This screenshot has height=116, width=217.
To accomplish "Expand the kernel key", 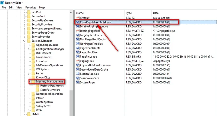I will click(29, 74).
